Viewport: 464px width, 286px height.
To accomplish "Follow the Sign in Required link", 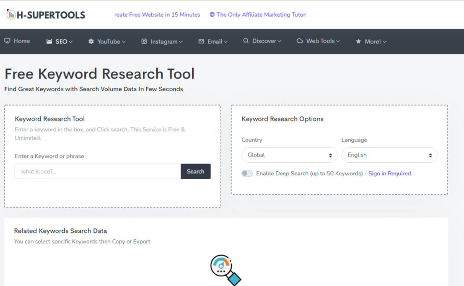I will click(x=389, y=174).
